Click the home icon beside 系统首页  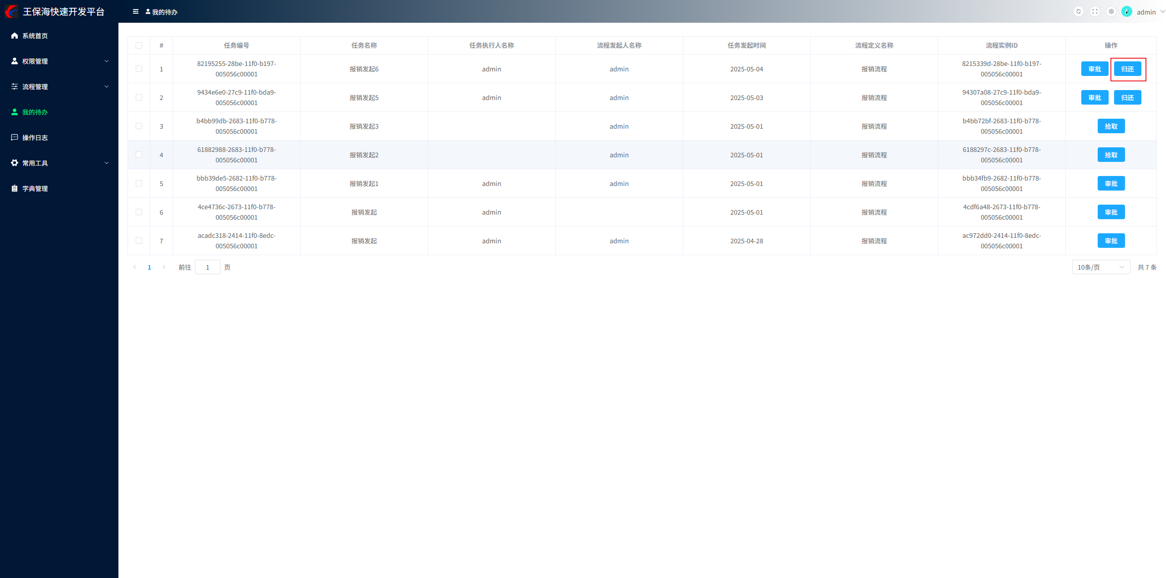coord(15,35)
